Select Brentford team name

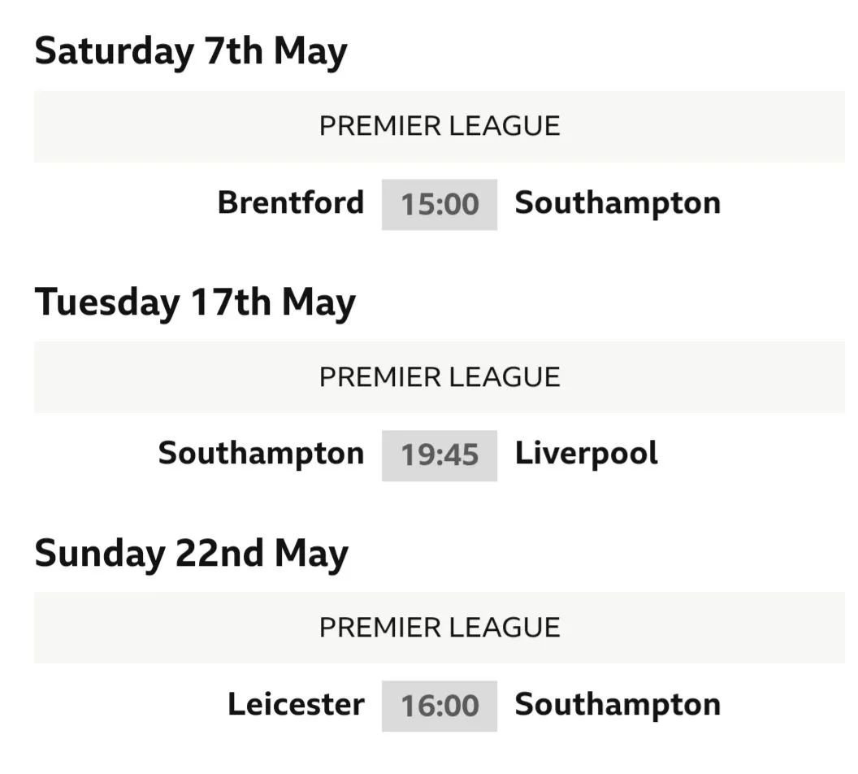click(291, 202)
